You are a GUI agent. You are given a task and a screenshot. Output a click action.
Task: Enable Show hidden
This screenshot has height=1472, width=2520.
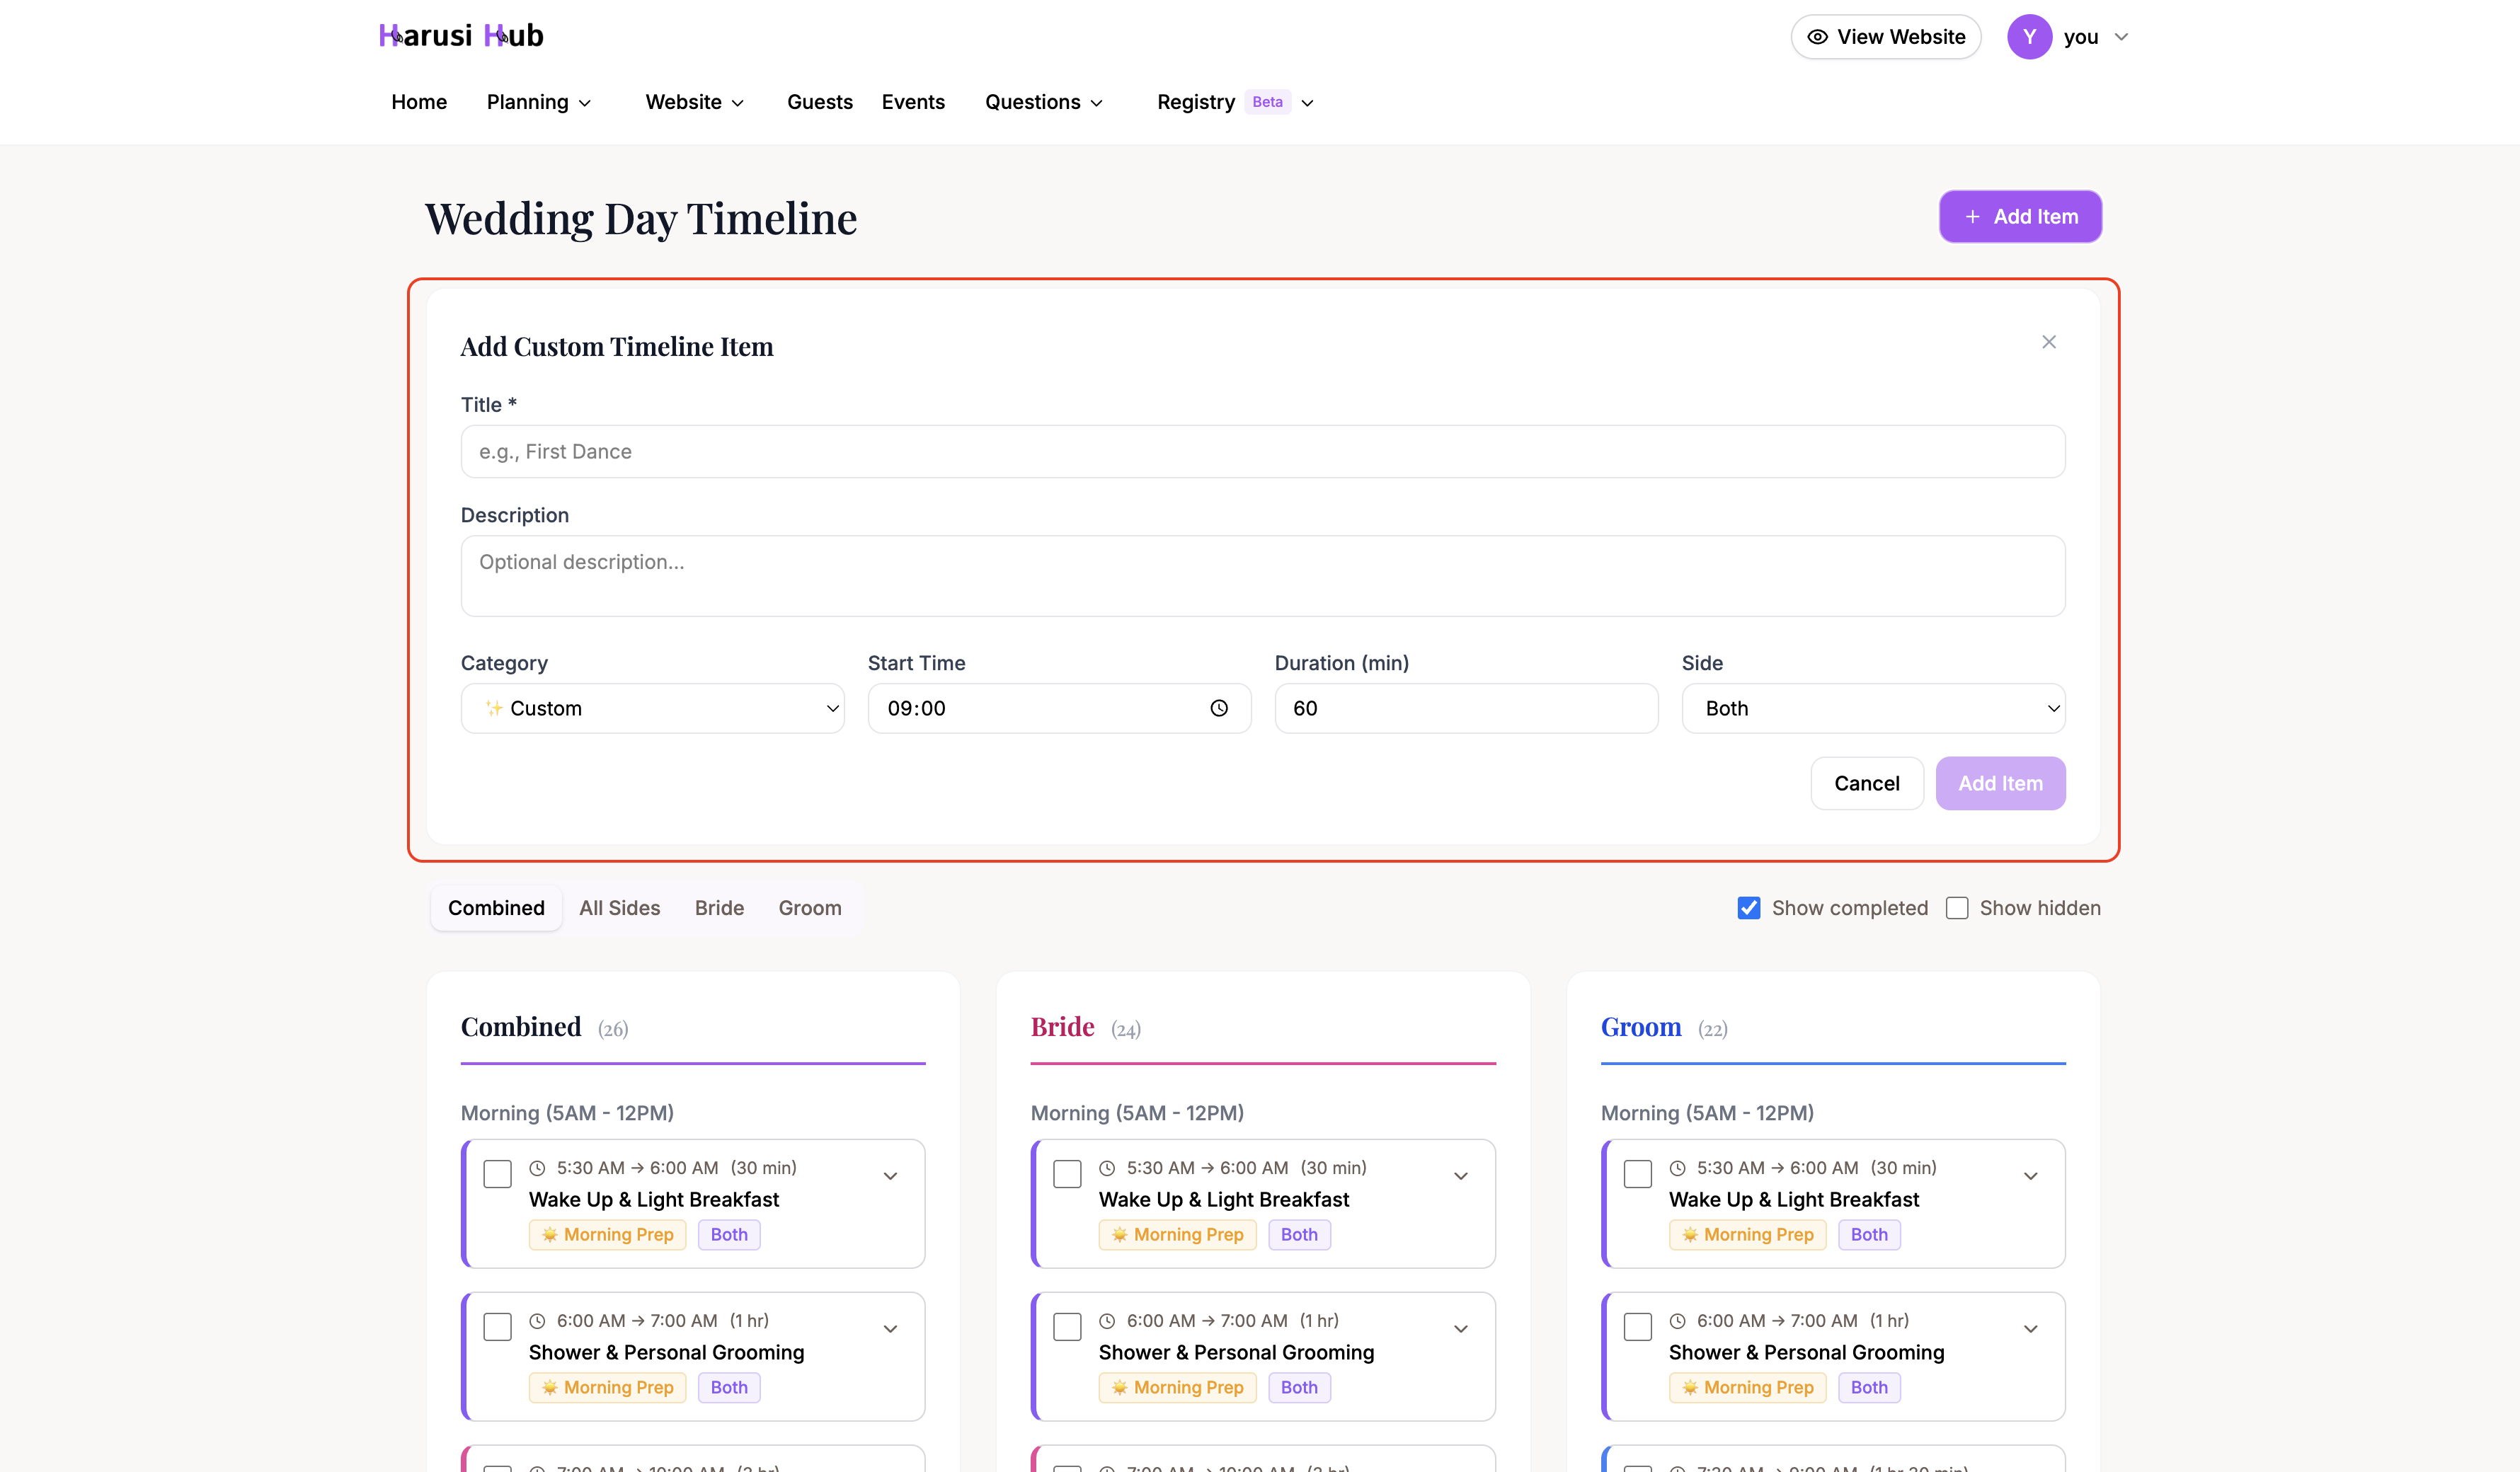point(1957,907)
